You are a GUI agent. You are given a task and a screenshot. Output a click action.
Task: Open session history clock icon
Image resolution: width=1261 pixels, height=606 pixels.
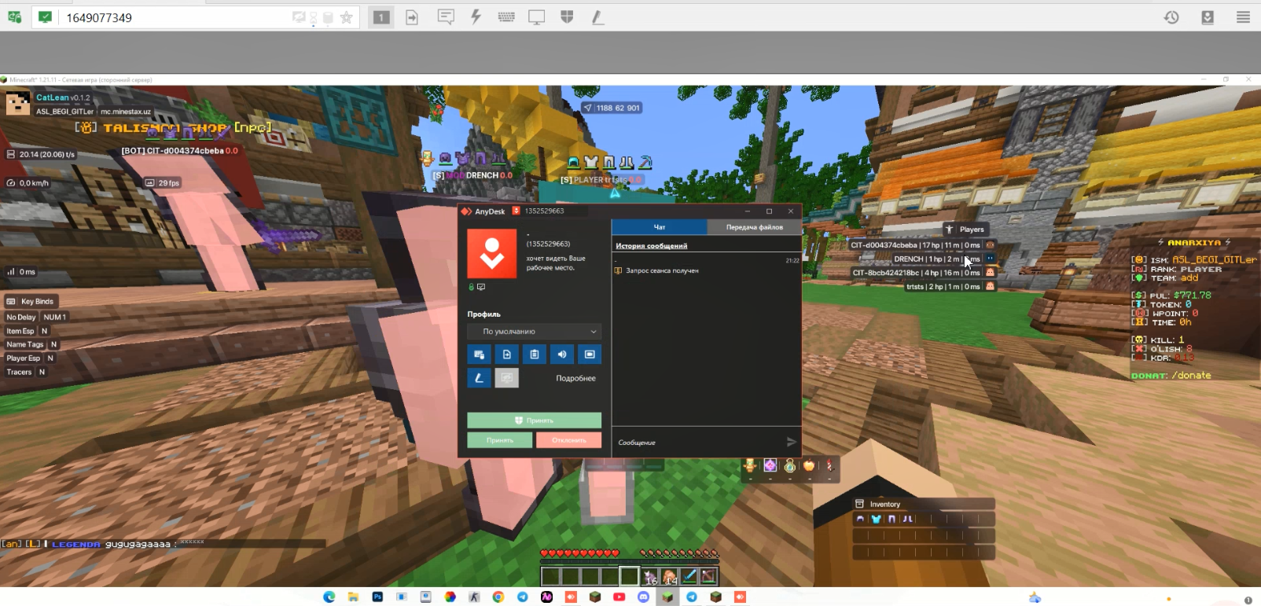tap(1171, 17)
